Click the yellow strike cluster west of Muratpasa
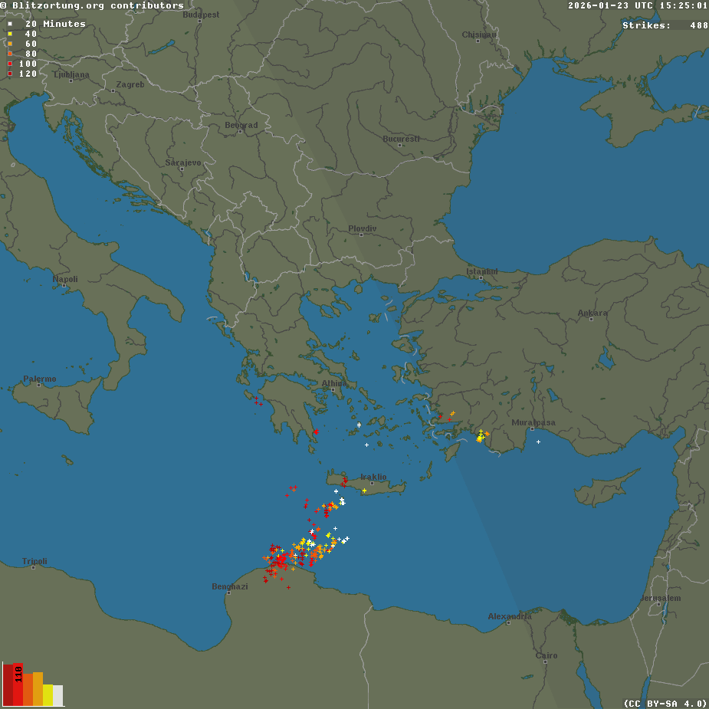709x709 pixels. (481, 437)
